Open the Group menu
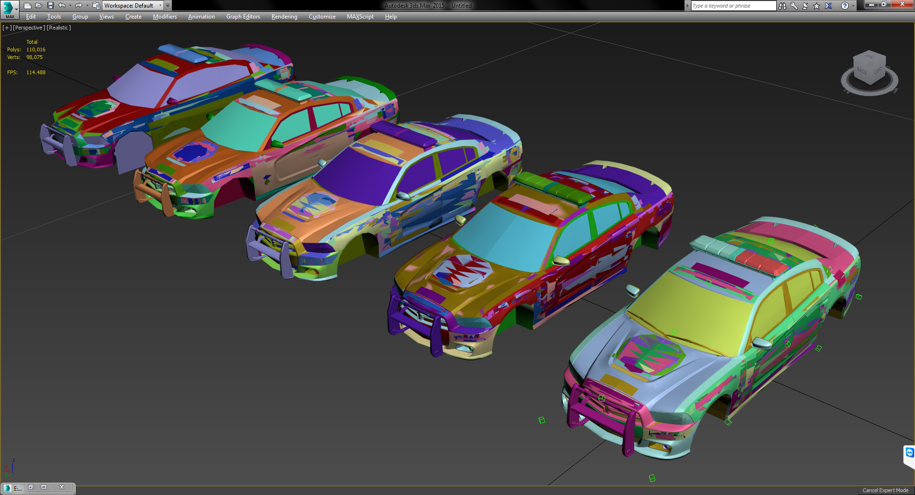Screen dimensions: 915x495 (80, 17)
